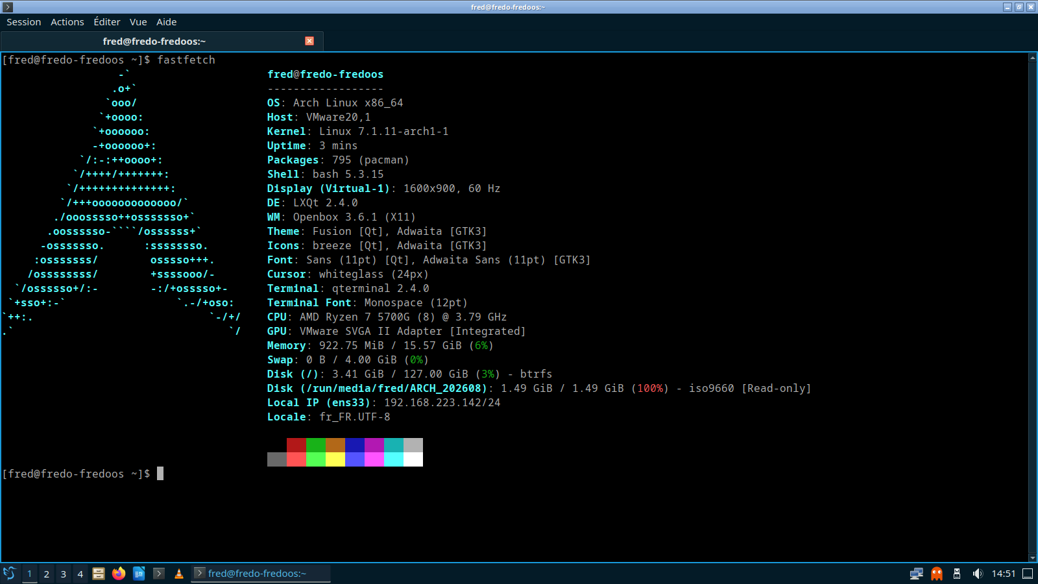This screenshot has width=1038, height=584.
Task: Click the terminal icon in the title bar
Action: point(8,7)
